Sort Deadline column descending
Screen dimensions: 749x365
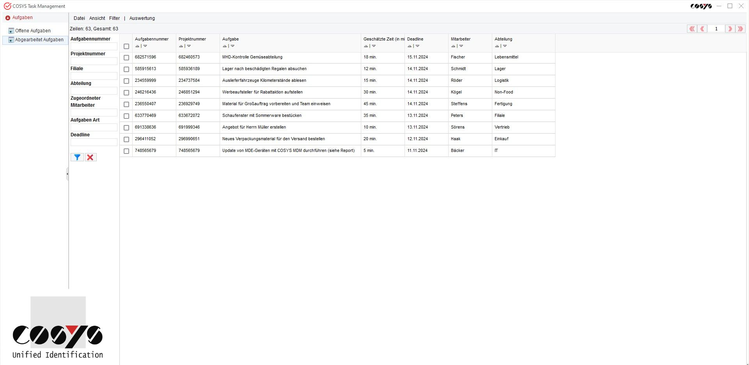(417, 46)
